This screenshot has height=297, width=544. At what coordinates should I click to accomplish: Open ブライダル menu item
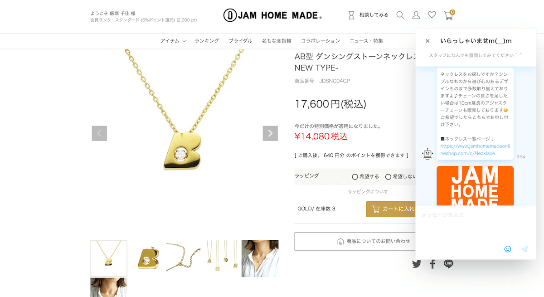[x=240, y=41]
